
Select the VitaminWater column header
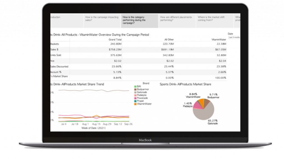click(219, 40)
